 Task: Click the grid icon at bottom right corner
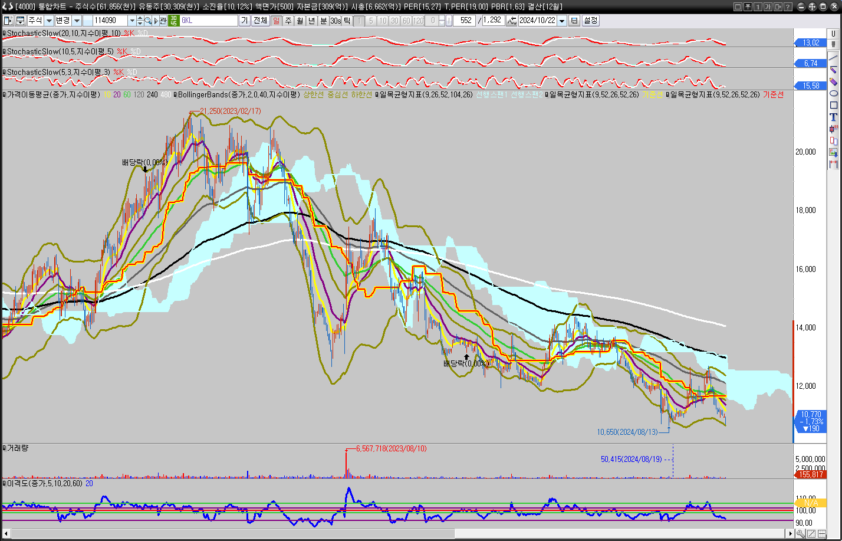(x=821, y=534)
